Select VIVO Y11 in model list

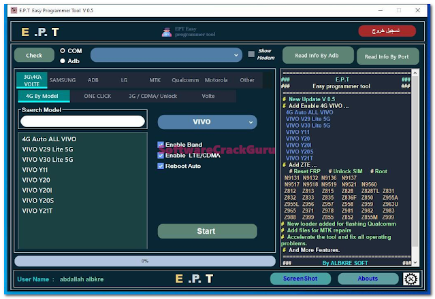(x=35, y=170)
